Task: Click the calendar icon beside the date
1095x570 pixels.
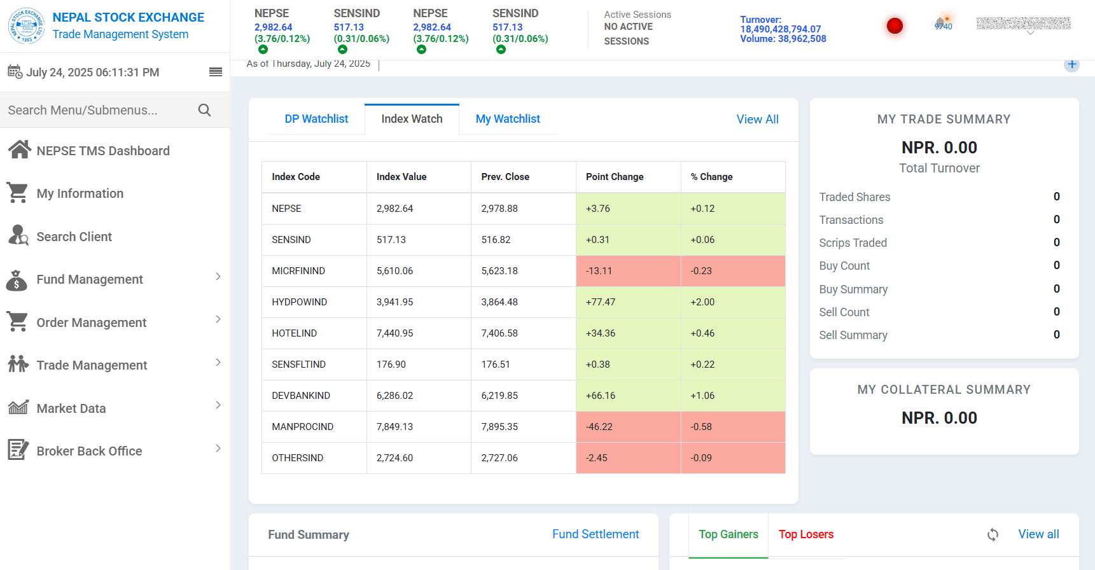Action: [15, 71]
